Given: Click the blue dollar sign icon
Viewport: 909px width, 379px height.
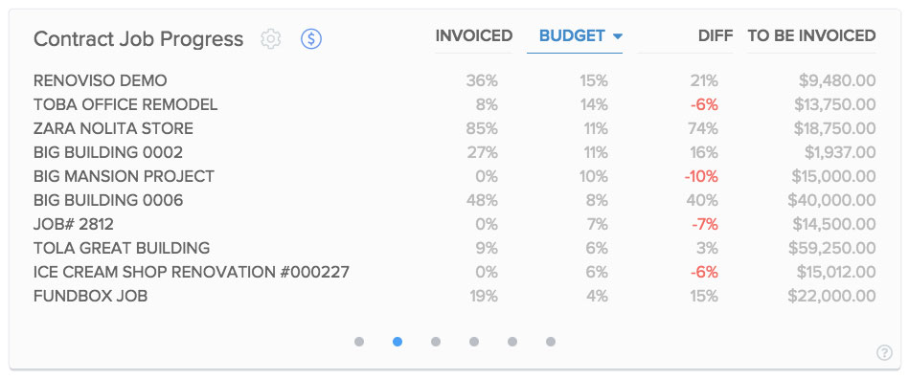Looking at the screenshot, I should pyautogui.click(x=311, y=39).
